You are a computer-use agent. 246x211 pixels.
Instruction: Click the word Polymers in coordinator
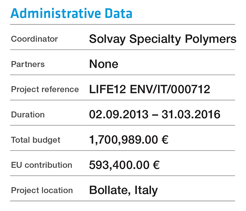[211, 39]
